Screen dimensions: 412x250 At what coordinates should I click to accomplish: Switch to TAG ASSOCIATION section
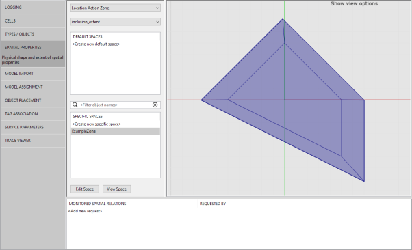tap(33, 114)
